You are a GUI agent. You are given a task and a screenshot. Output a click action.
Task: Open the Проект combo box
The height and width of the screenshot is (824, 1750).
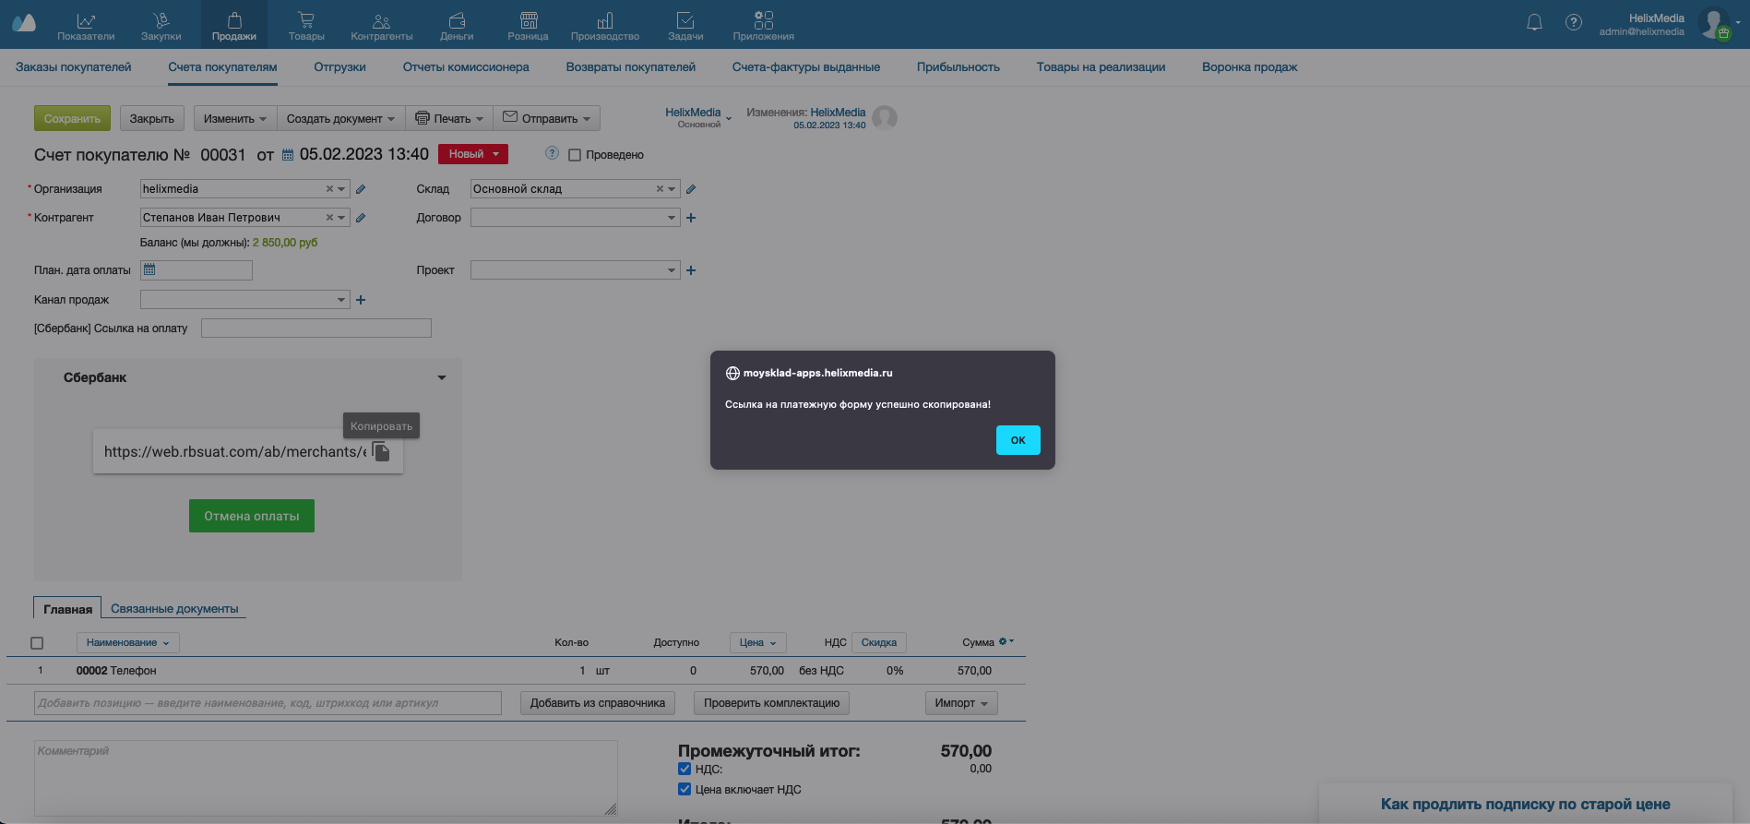coord(575,270)
